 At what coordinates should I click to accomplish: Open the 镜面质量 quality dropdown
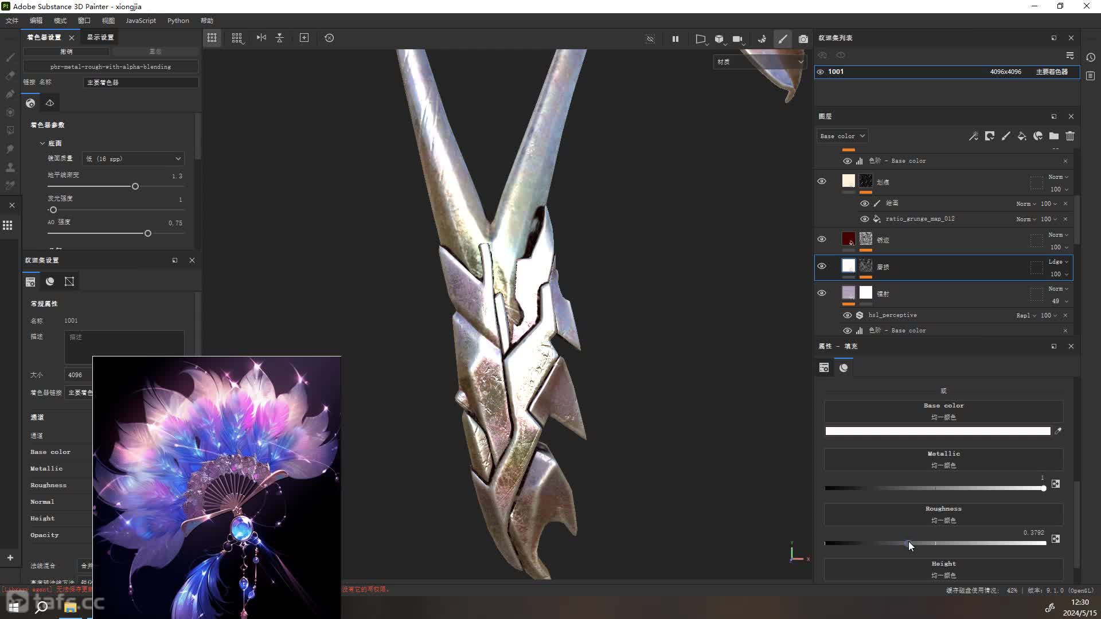(133, 159)
